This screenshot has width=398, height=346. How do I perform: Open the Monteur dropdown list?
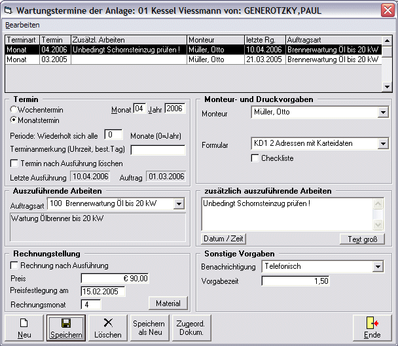point(383,112)
